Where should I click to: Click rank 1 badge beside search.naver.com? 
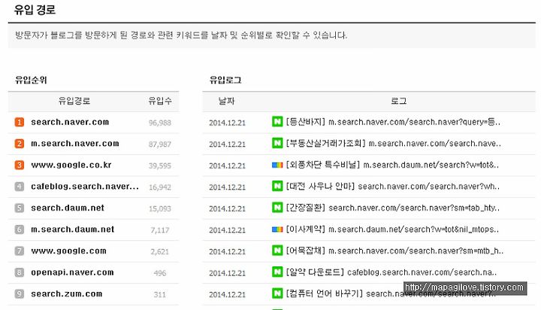point(20,122)
